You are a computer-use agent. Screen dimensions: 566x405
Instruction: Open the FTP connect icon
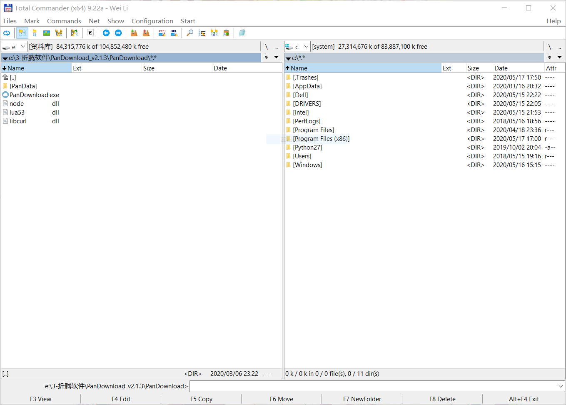point(162,33)
